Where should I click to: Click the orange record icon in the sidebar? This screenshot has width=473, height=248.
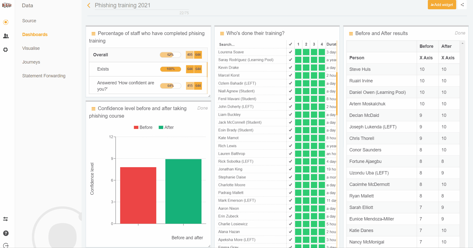click(x=6, y=22)
